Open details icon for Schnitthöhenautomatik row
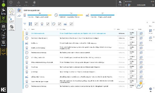The width and height of the screenshot is (155, 93). (x=141, y=33)
